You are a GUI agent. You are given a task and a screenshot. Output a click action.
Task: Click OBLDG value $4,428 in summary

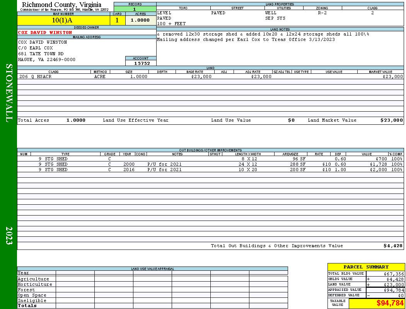tap(395, 279)
